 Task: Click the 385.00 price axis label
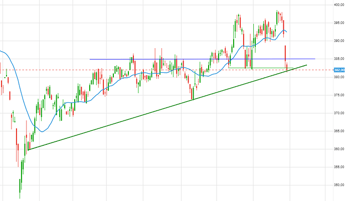pos(337,59)
